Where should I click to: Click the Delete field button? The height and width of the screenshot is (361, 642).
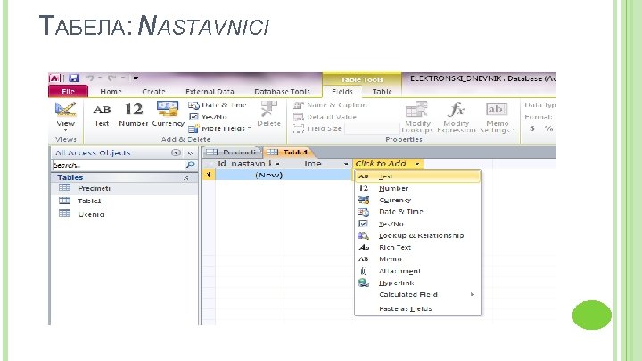point(268,114)
